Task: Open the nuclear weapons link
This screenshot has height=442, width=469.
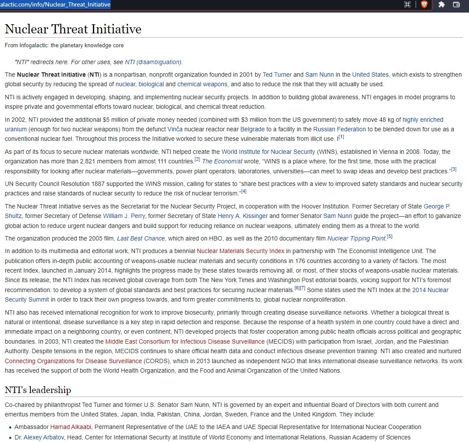Action: [125, 84]
